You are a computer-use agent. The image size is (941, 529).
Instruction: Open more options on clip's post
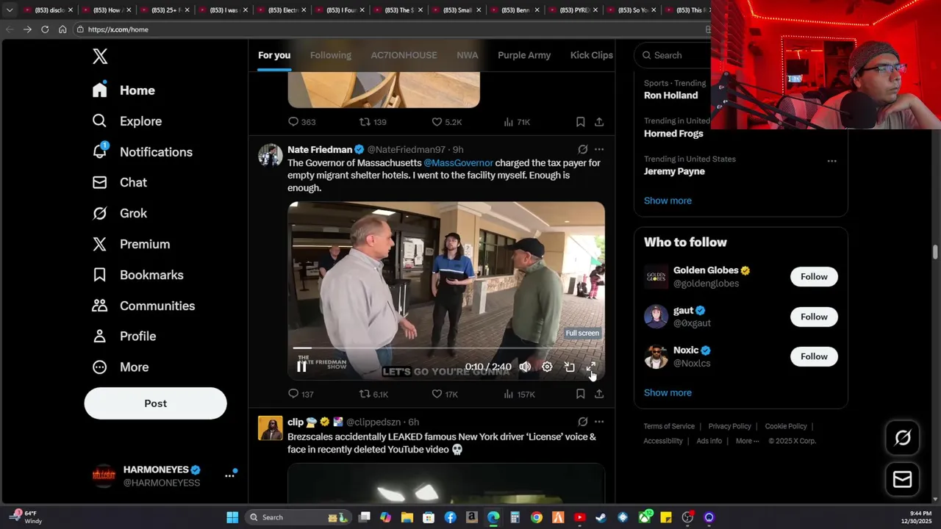(x=599, y=422)
